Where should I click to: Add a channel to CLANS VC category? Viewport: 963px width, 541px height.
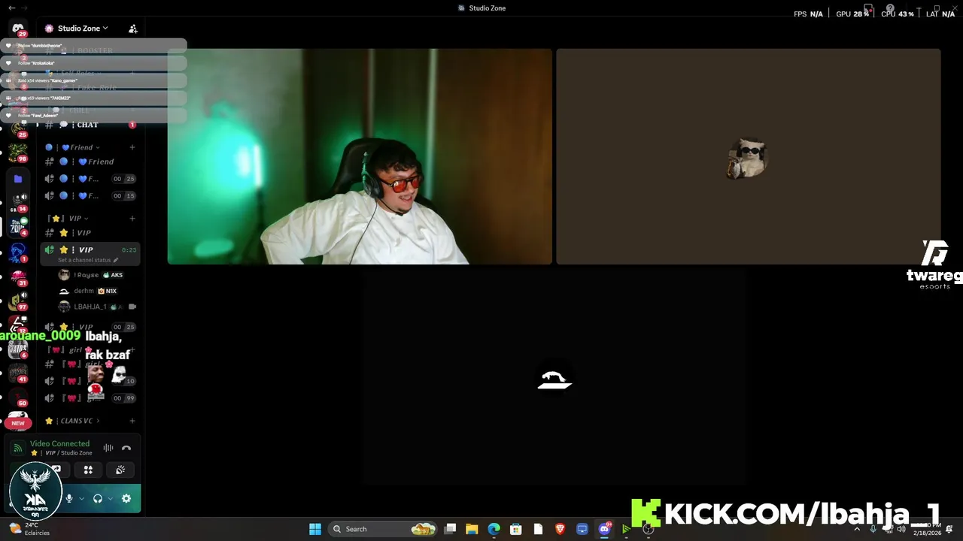(x=132, y=421)
